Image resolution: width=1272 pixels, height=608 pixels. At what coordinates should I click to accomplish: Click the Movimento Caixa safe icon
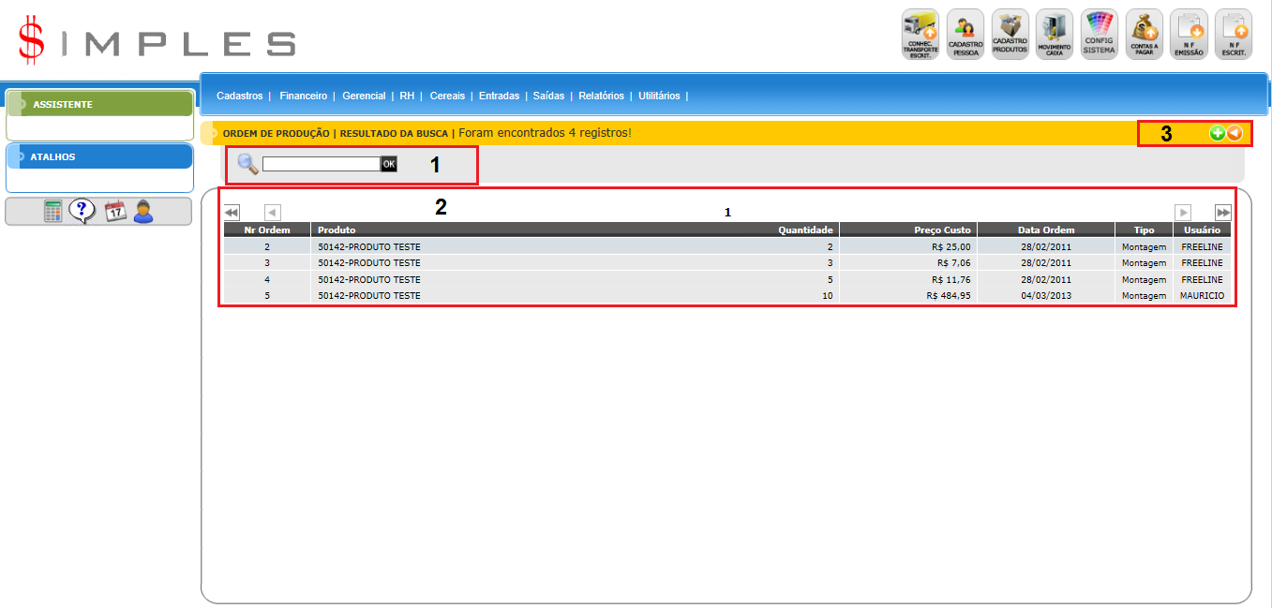tap(1054, 35)
